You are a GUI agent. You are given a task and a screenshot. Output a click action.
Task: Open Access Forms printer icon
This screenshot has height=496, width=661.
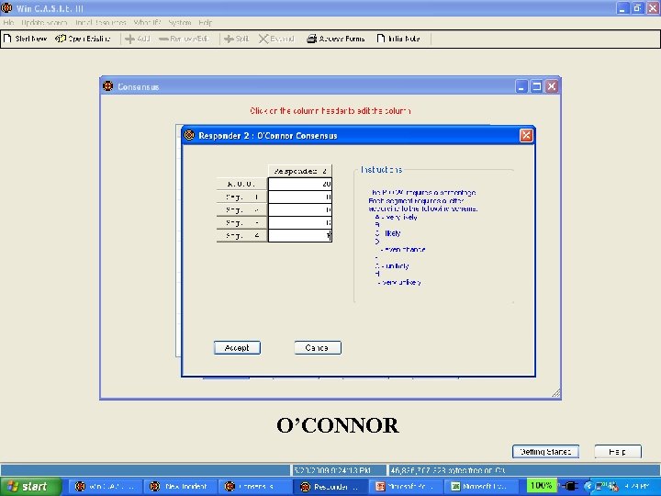[311, 39]
